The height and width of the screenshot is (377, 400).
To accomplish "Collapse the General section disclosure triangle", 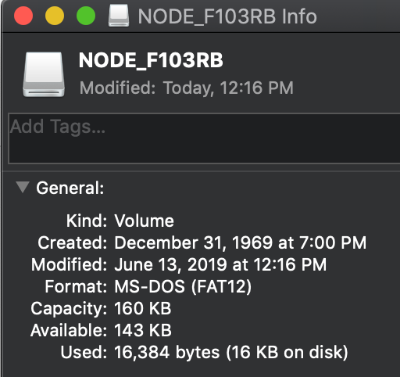I will [x=23, y=187].
